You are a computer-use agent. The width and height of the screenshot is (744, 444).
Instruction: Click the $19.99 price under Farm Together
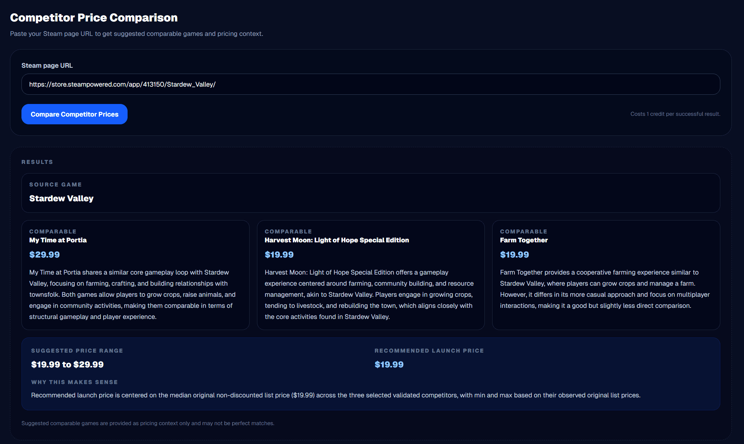pyautogui.click(x=514, y=255)
